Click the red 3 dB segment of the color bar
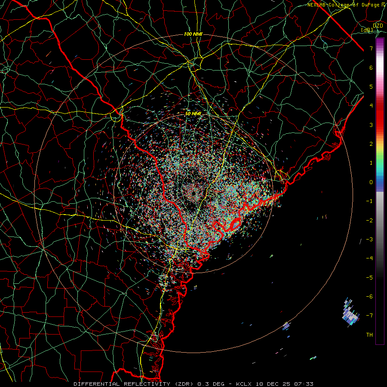The height and width of the screenshot is (387, 387). point(380,125)
